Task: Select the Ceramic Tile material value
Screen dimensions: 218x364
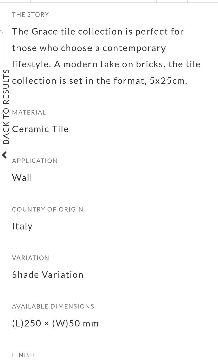Action: 40,129
